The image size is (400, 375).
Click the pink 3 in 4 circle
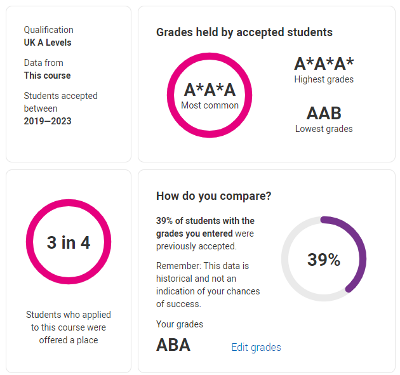(x=69, y=242)
